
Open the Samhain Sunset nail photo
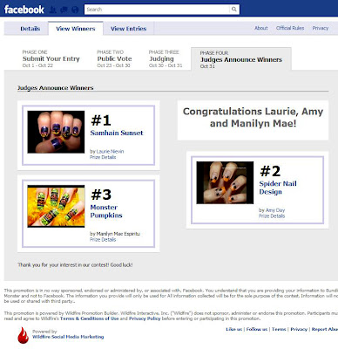56,132
